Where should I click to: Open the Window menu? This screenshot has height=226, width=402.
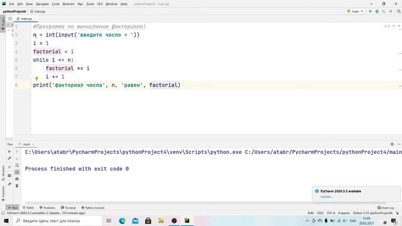tap(111, 4)
